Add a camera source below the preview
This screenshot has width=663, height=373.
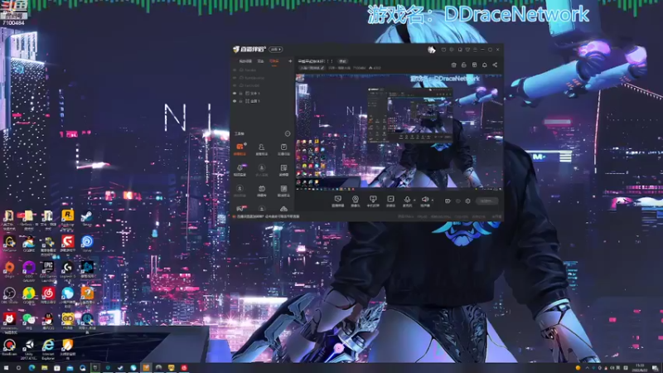coord(356,201)
